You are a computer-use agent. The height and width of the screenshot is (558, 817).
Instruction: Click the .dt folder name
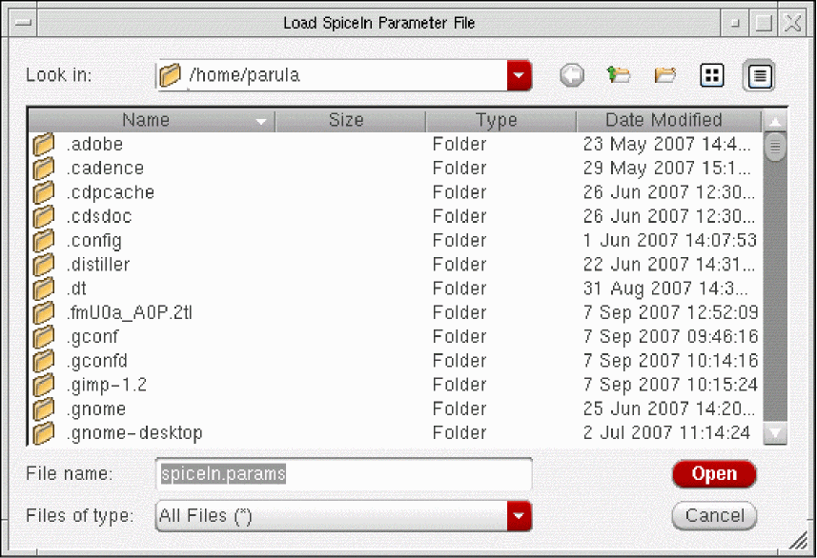[x=76, y=289]
